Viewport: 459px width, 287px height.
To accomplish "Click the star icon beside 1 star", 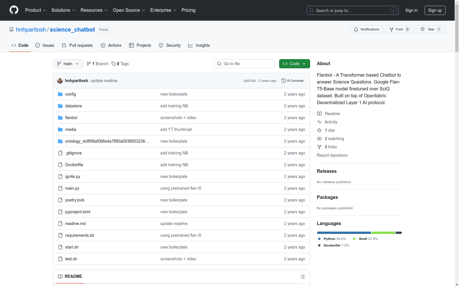I will click(319, 130).
